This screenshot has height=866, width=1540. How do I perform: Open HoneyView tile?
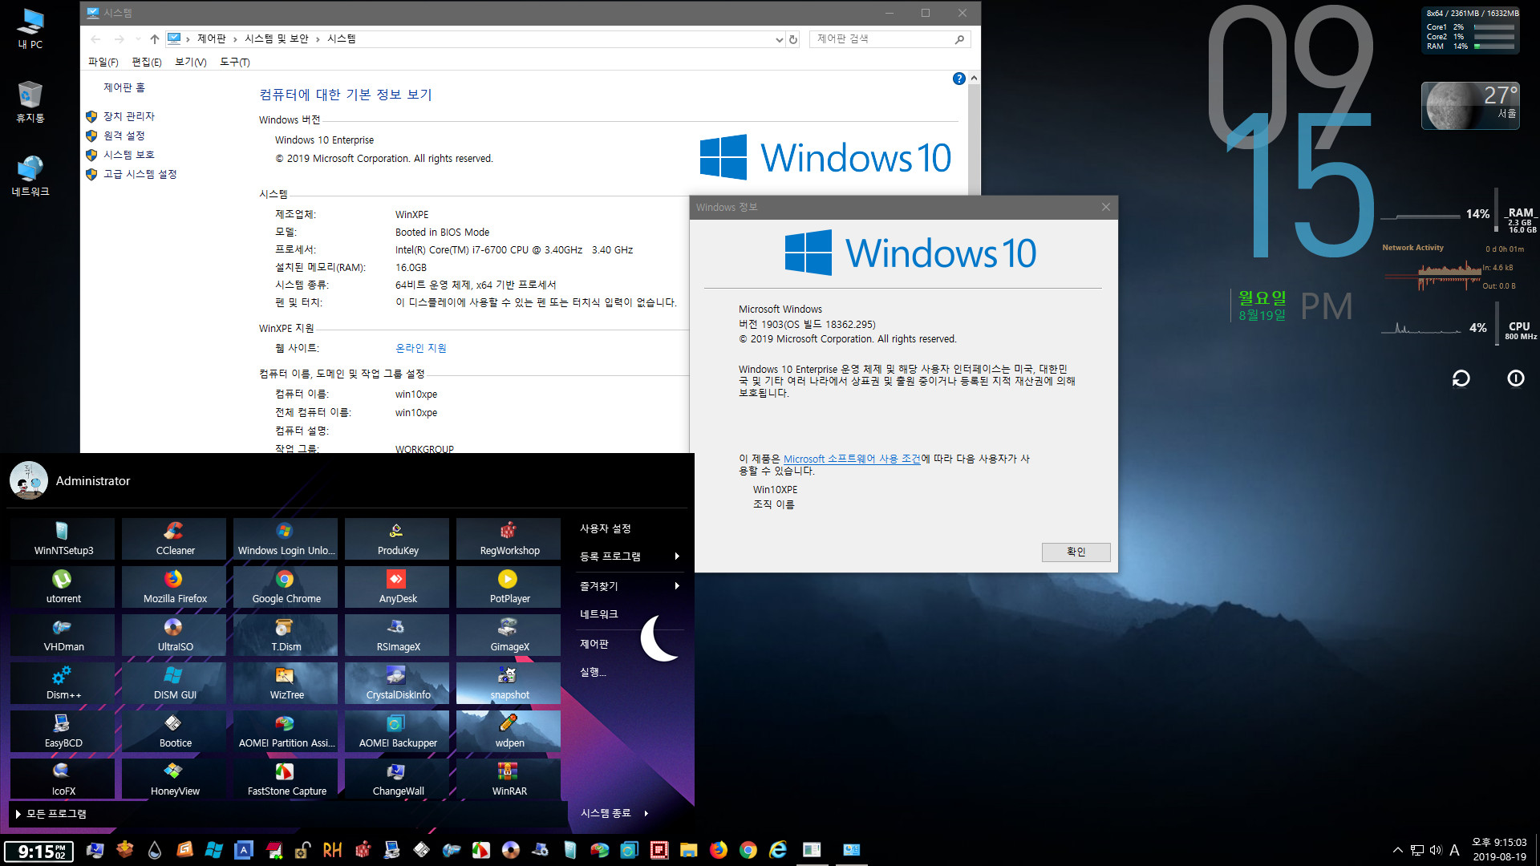pyautogui.click(x=175, y=779)
